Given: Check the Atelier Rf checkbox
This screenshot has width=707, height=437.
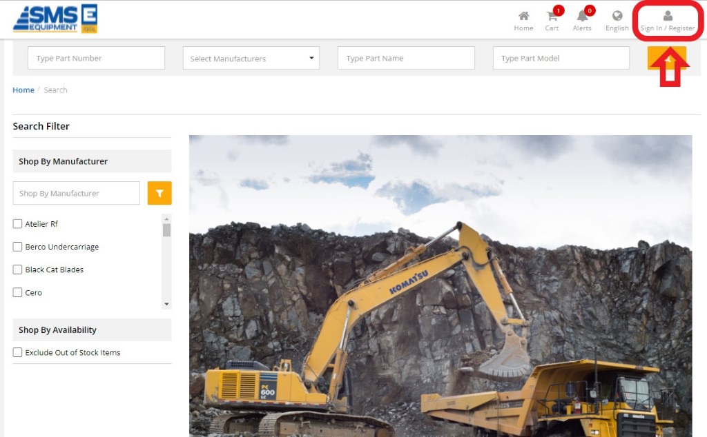Looking at the screenshot, I should (x=17, y=224).
